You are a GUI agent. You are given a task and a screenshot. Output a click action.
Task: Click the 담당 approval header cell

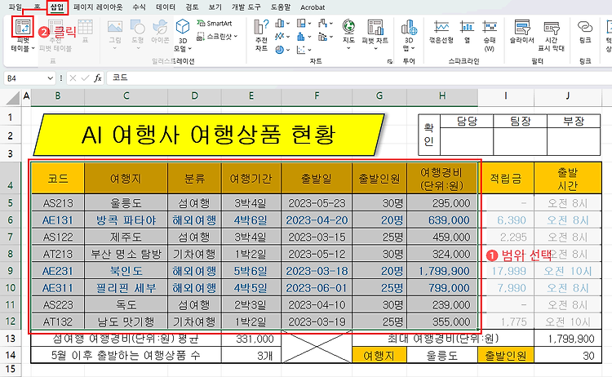coord(467,121)
